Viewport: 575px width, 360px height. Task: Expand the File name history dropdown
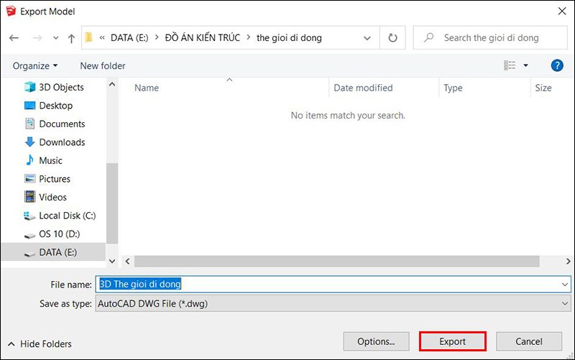564,285
